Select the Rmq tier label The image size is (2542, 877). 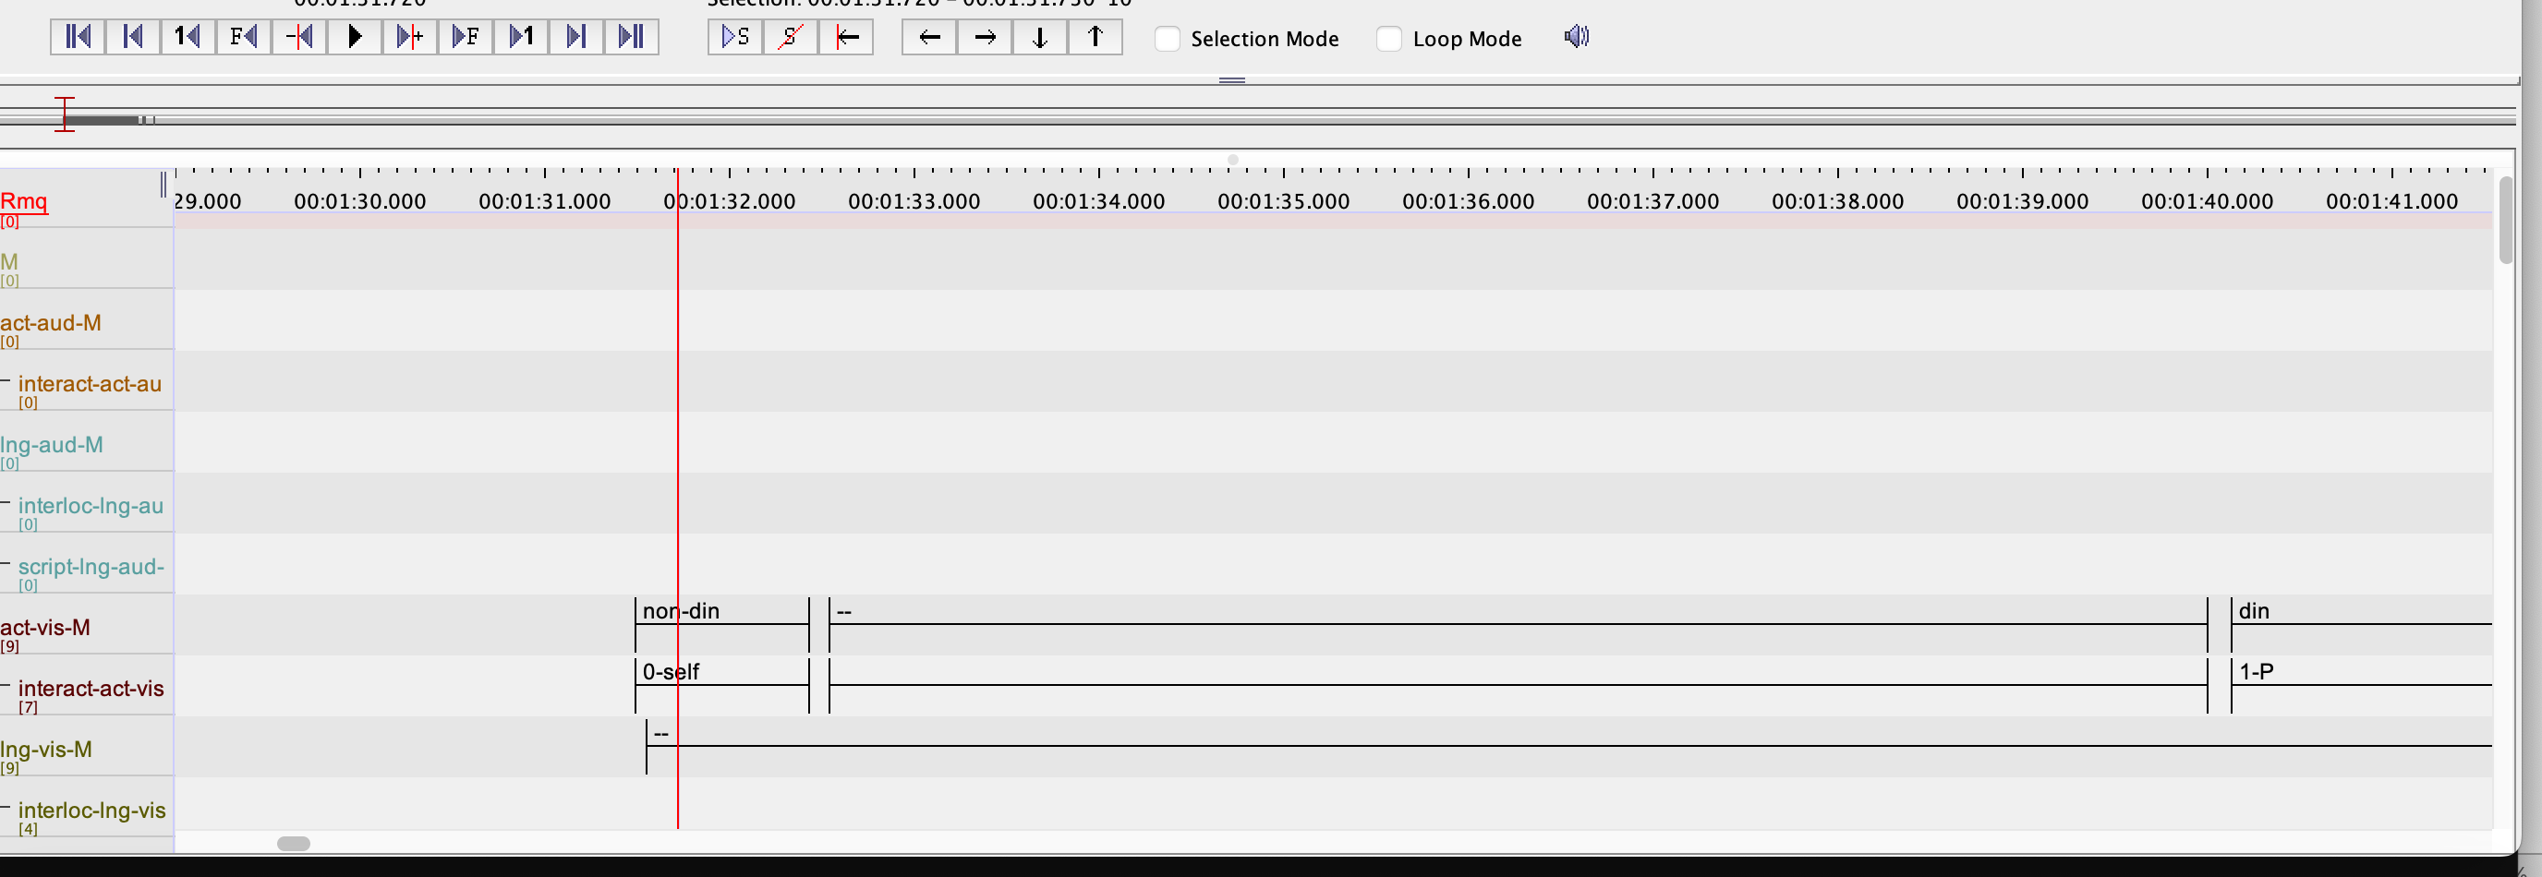coord(24,201)
